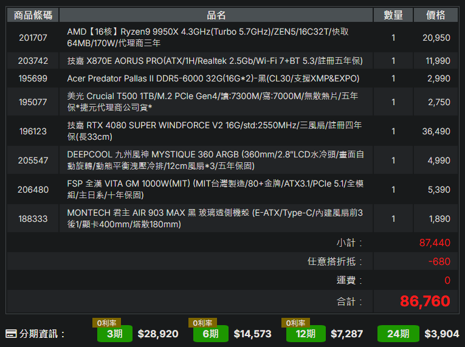Viewport: 465px width, 347px height.
Task: Click product code 206480
Action: [x=33, y=190]
